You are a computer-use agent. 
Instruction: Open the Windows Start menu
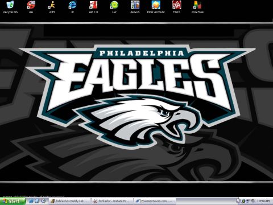click(x=13, y=201)
